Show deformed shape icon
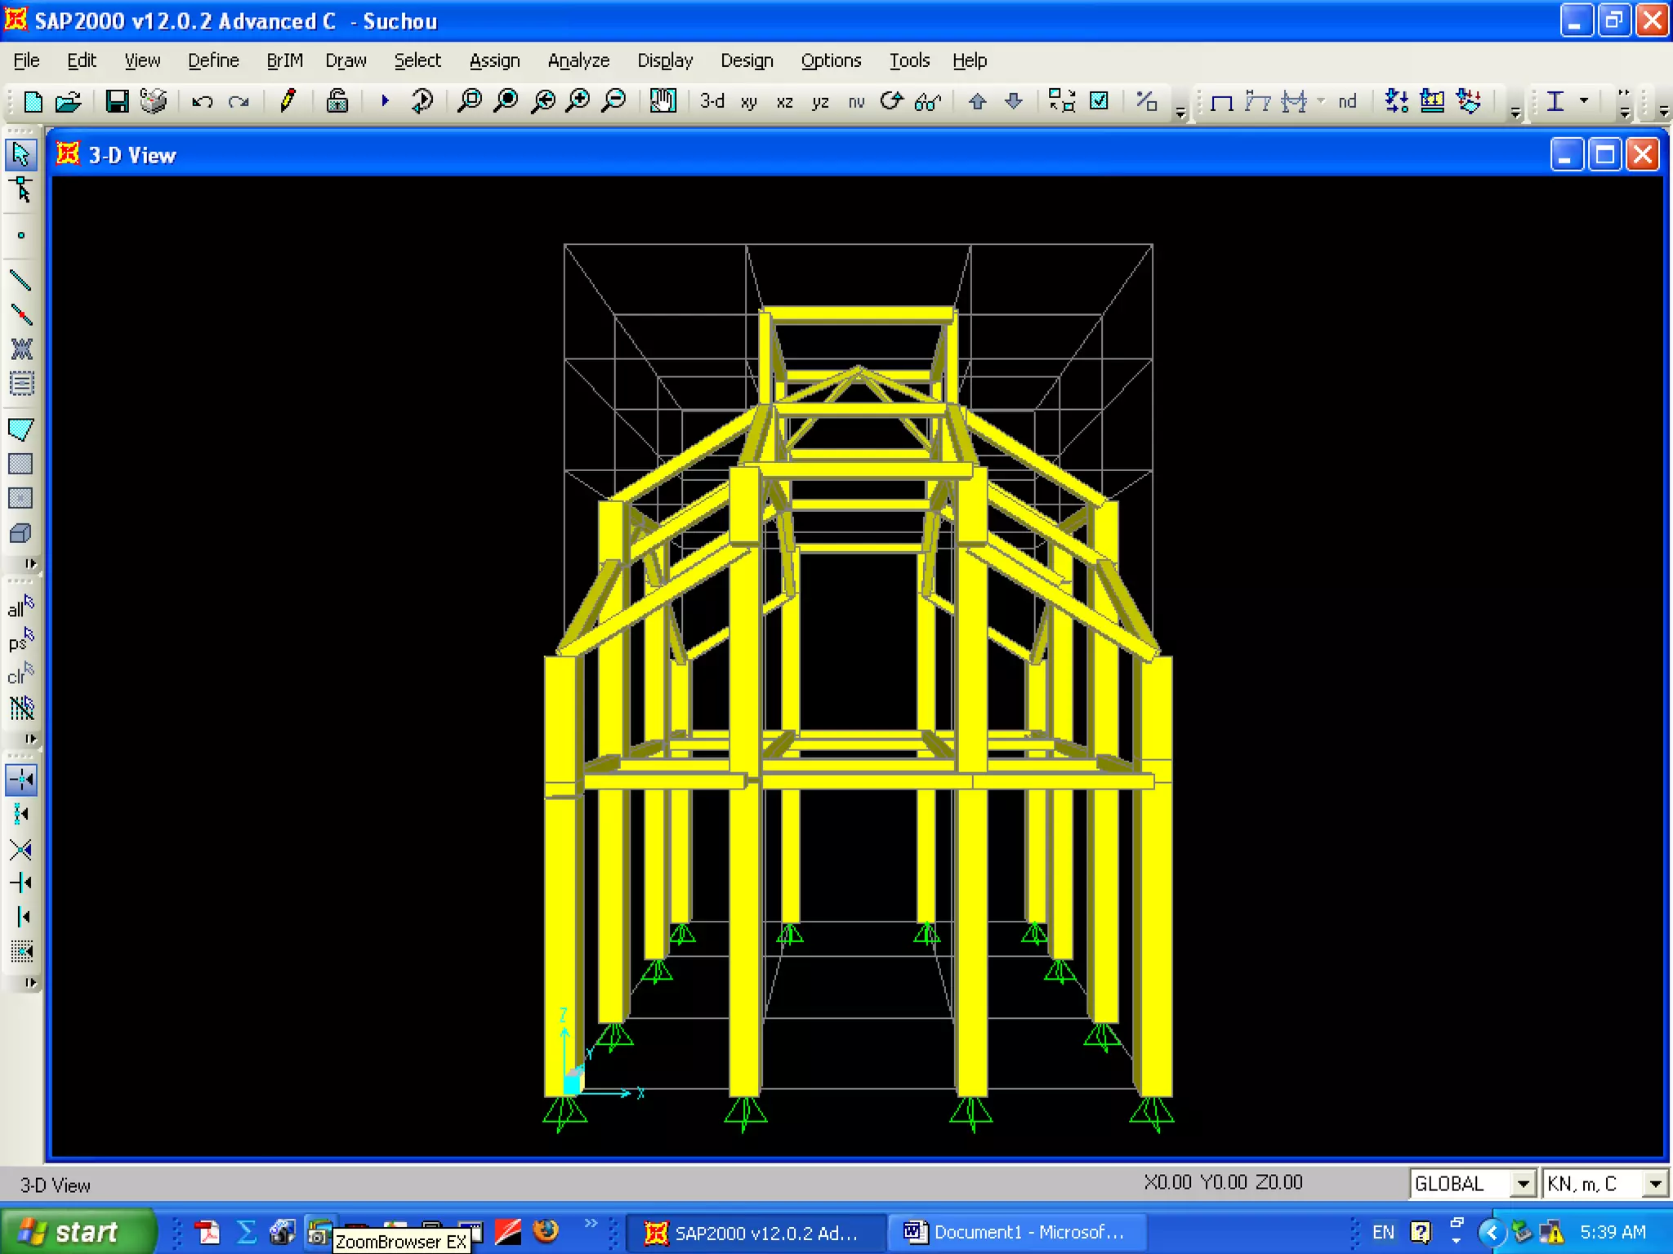 click(1258, 101)
